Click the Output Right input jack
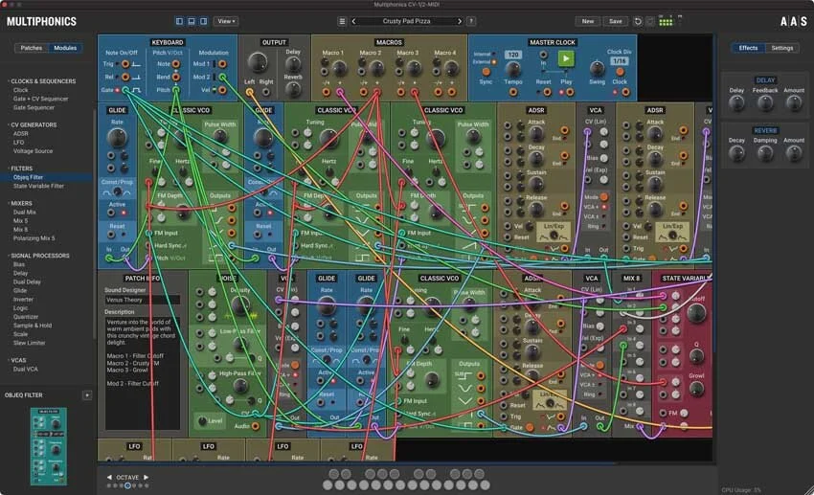 coord(266,92)
